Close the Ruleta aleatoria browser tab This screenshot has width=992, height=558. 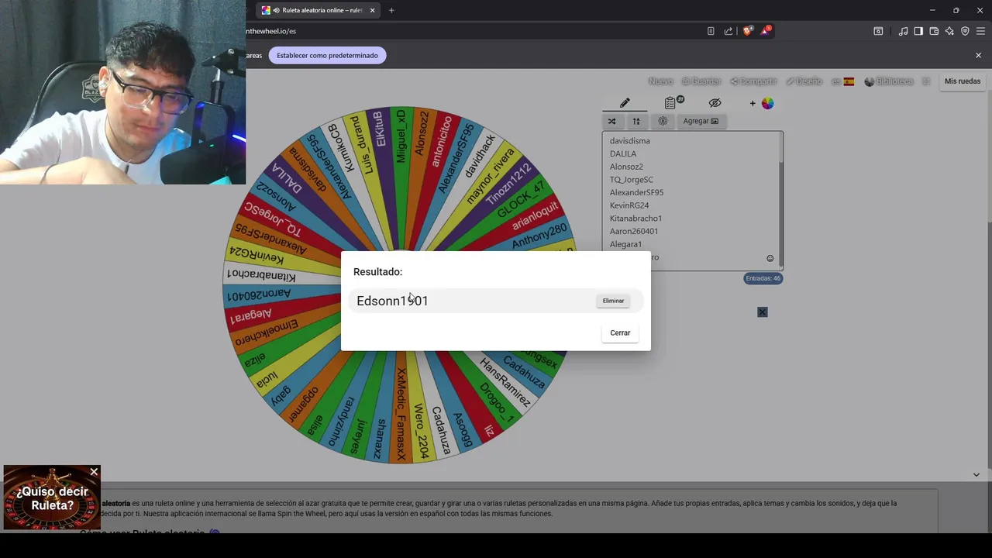(372, 10)
